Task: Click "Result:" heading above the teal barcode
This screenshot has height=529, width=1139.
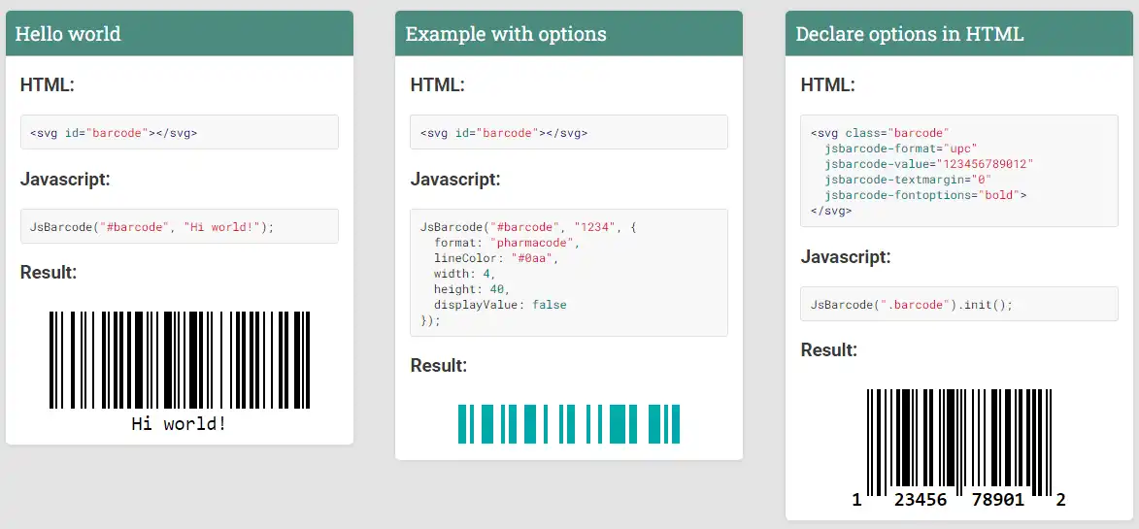Action: (x=439, y=366)
